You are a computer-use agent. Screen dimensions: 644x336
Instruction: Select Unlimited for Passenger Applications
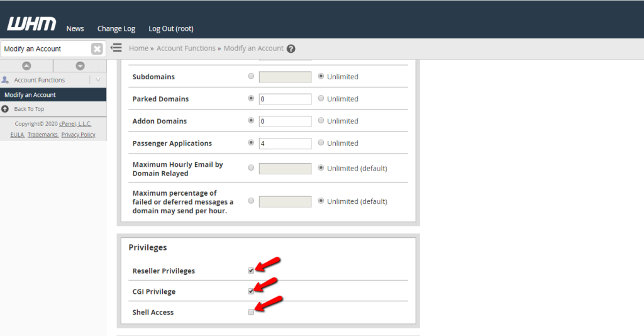tap(321, 143)
